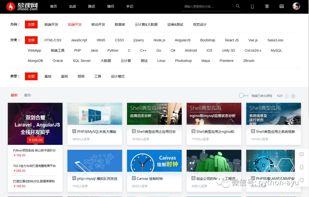
Task: Select the MongoDB category
Action: 35,61
